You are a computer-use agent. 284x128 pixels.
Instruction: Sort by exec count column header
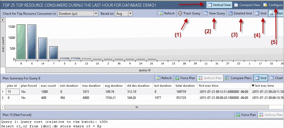[48, 86]
